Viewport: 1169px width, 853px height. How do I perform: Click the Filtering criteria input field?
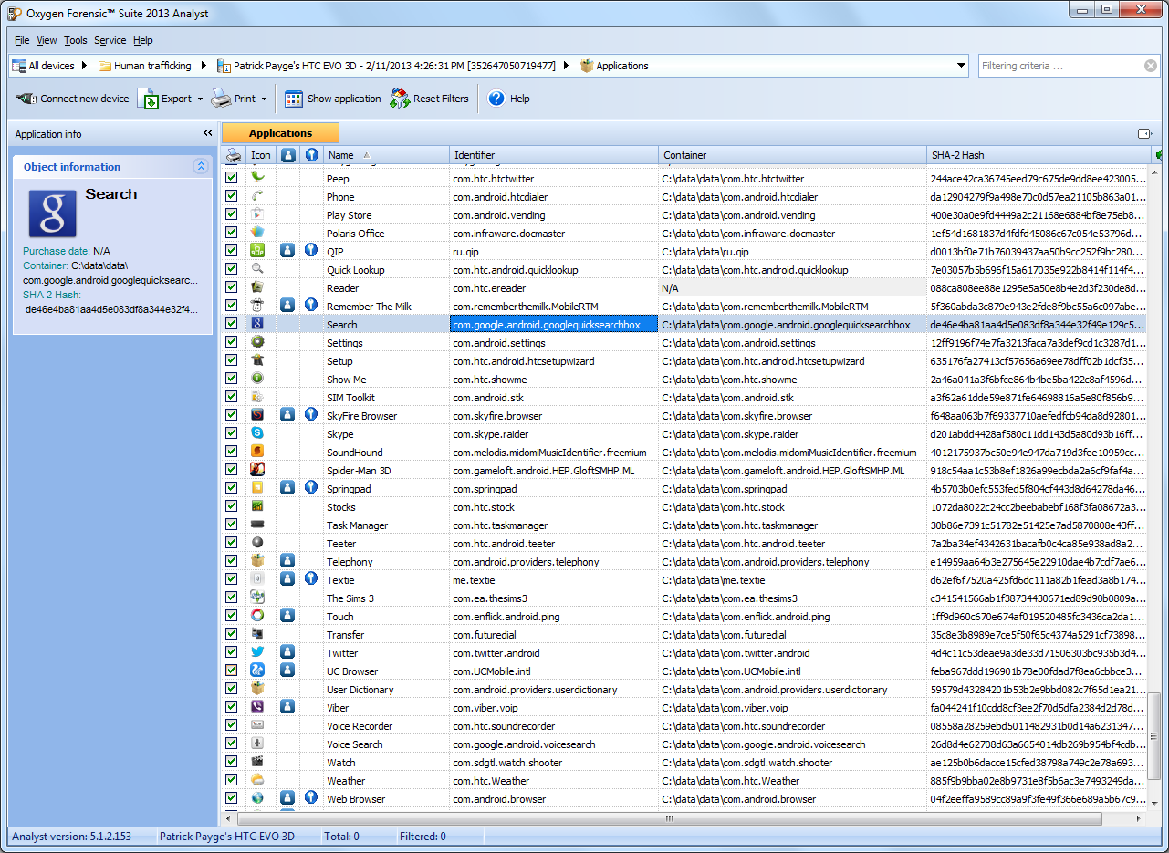coord(1061,66)
